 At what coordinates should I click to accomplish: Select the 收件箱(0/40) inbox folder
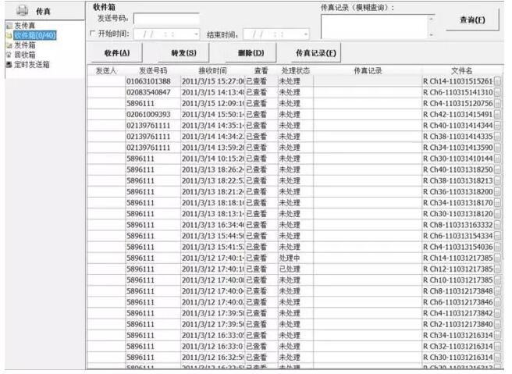coord(31,36)
